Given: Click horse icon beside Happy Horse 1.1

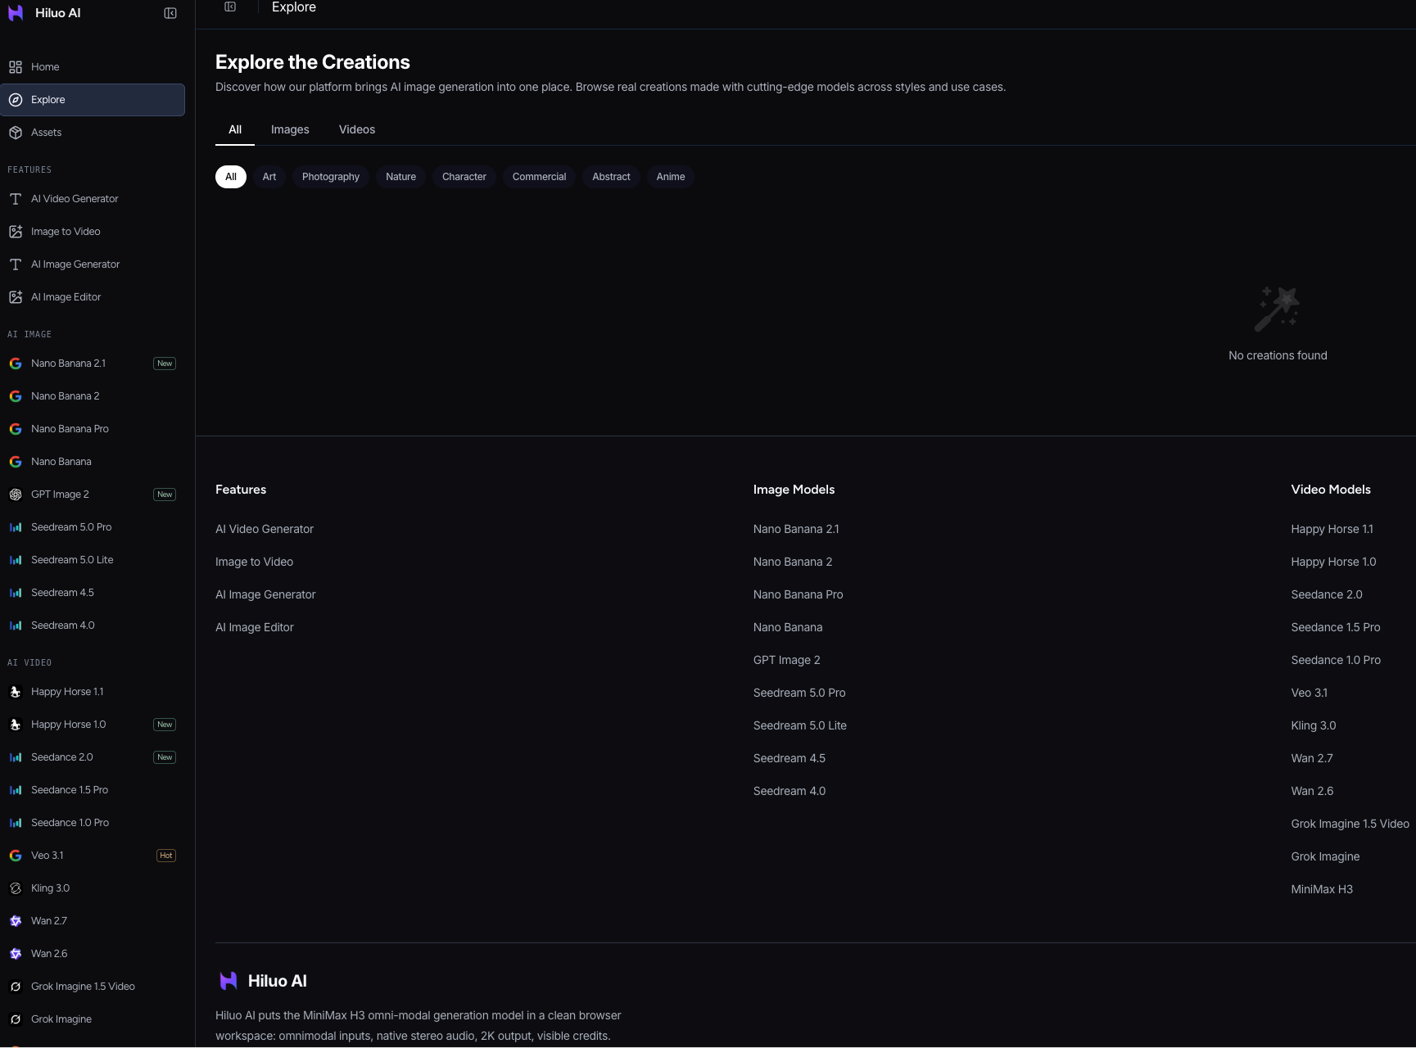Looking at the screenshot, I should coord(16,692).
